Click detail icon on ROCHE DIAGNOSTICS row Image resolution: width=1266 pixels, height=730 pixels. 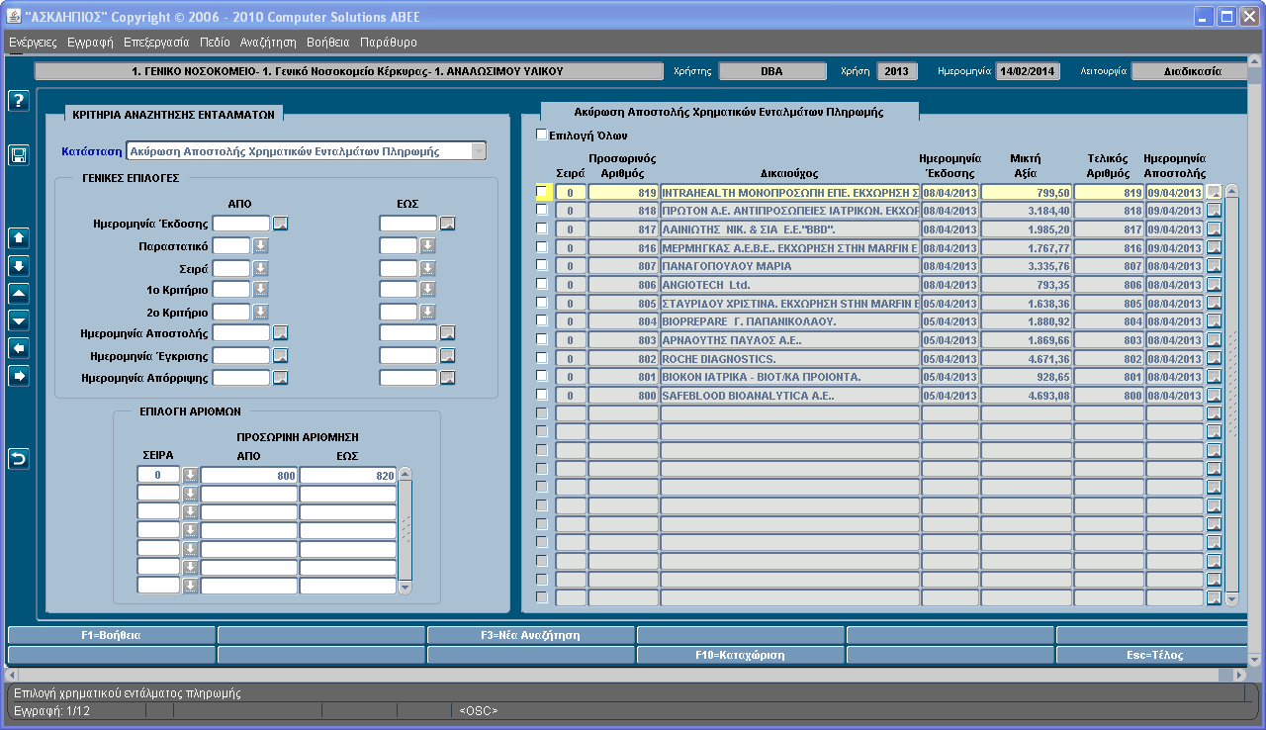[1214, 359]
